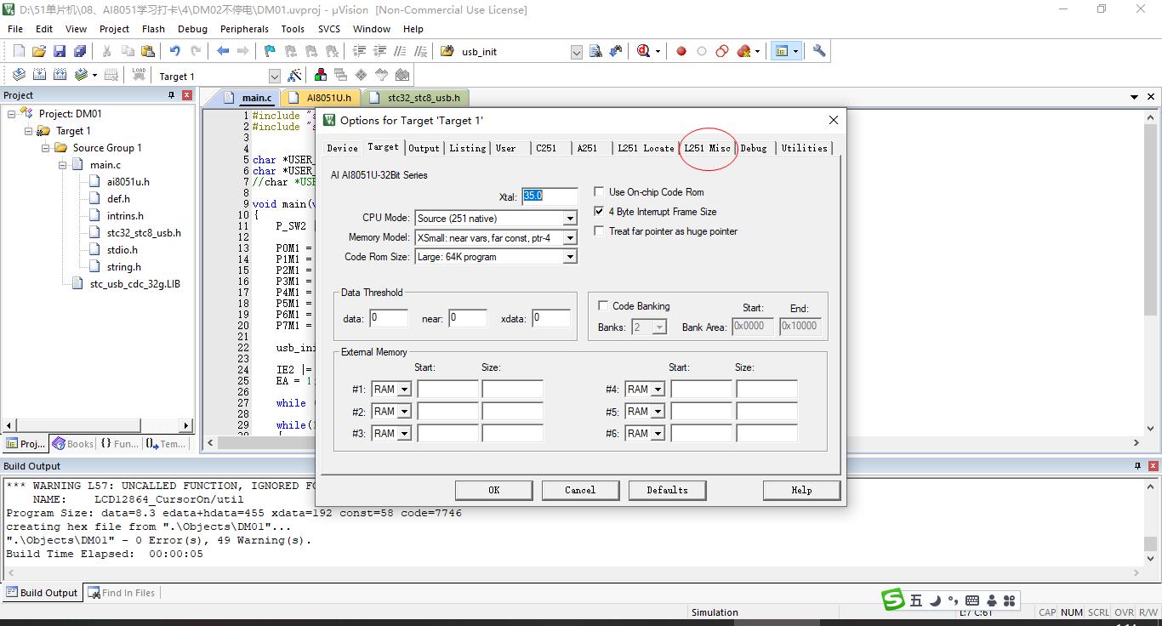Switch to the L251 Misc tab
The height and width of the screenshot is (626, 1162).
[707, 148]
